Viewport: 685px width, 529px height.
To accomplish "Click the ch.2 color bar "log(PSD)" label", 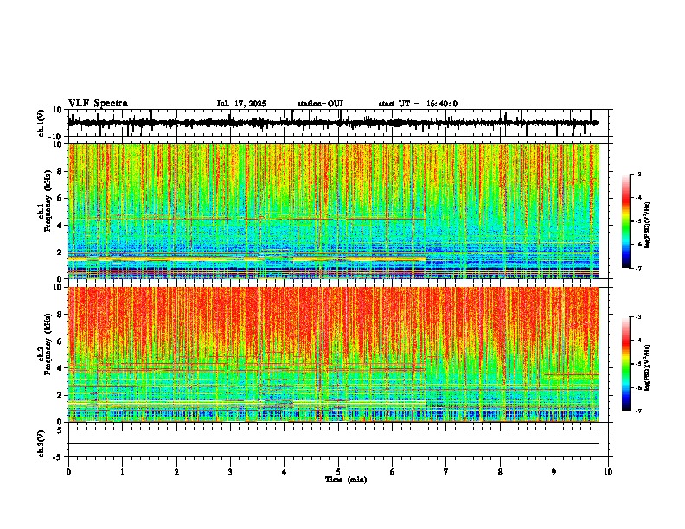I will 648,368.
